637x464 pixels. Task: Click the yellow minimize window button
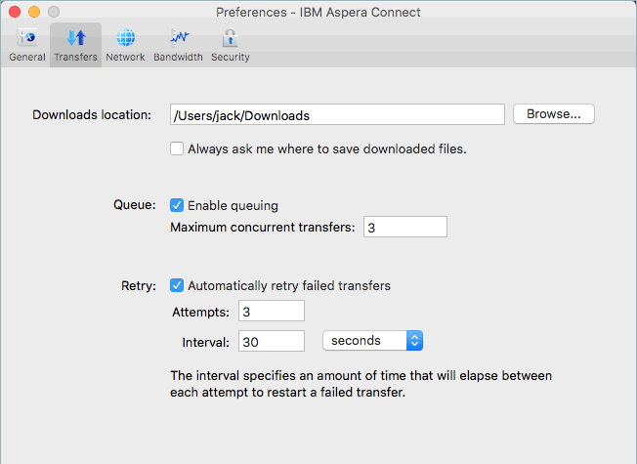click(x=34, y=12)
